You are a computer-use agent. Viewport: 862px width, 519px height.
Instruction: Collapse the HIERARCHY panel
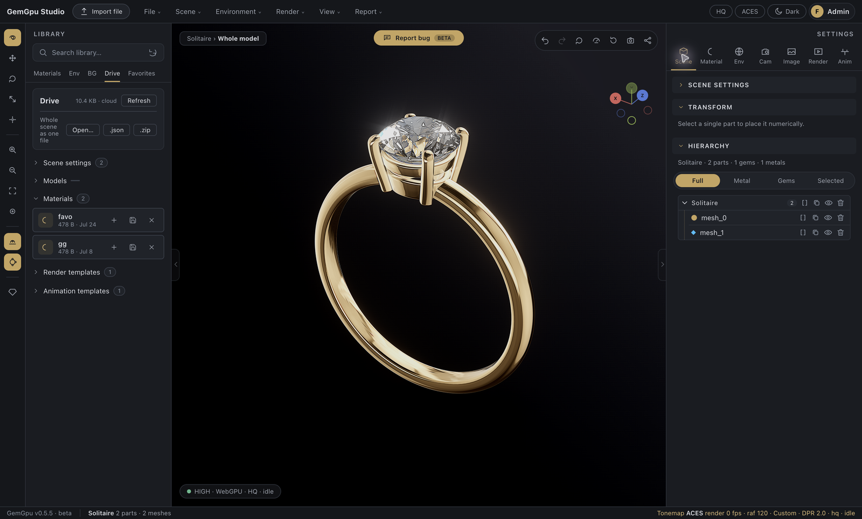click(x=764, y=146)
